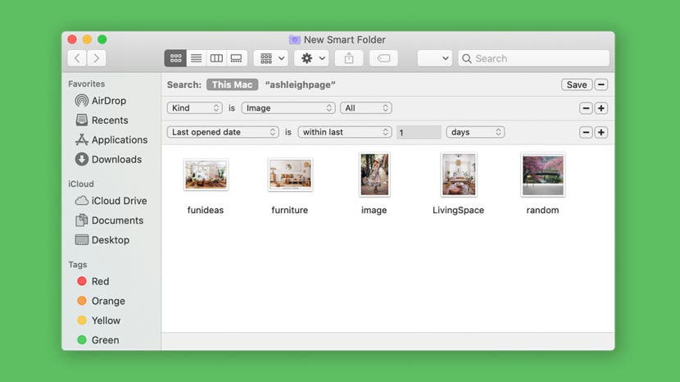Switch to column view
The image size is (680, 382).
pyautogui.click(x=216, y=58)
